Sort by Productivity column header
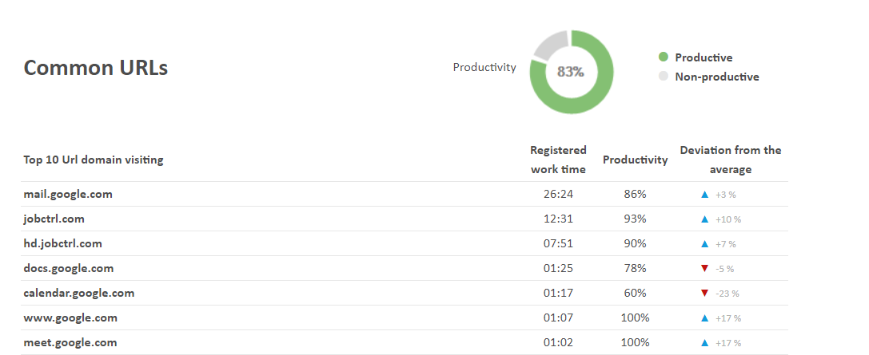 click(635, 160)
